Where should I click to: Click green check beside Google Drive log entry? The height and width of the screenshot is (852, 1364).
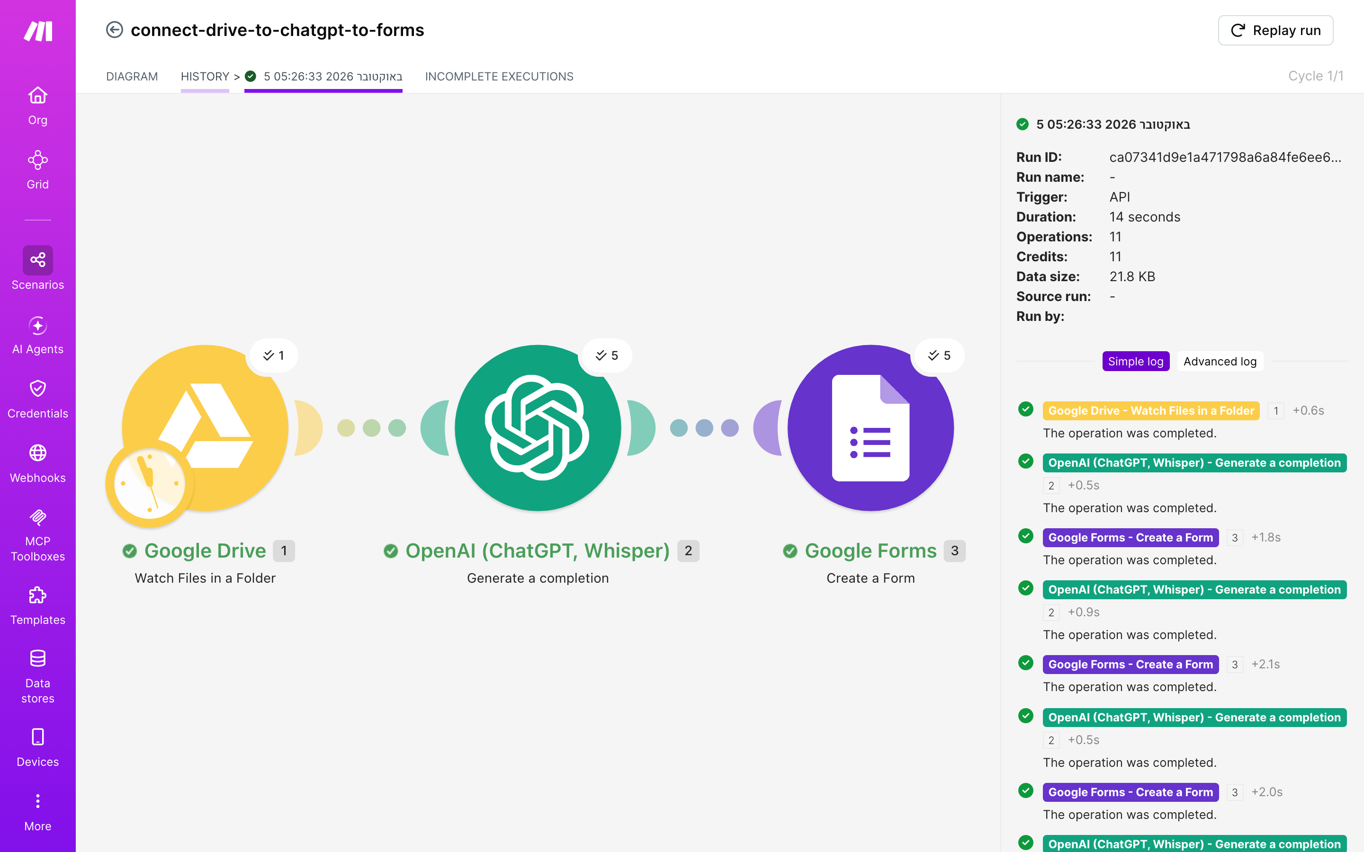coord(1026,409)
